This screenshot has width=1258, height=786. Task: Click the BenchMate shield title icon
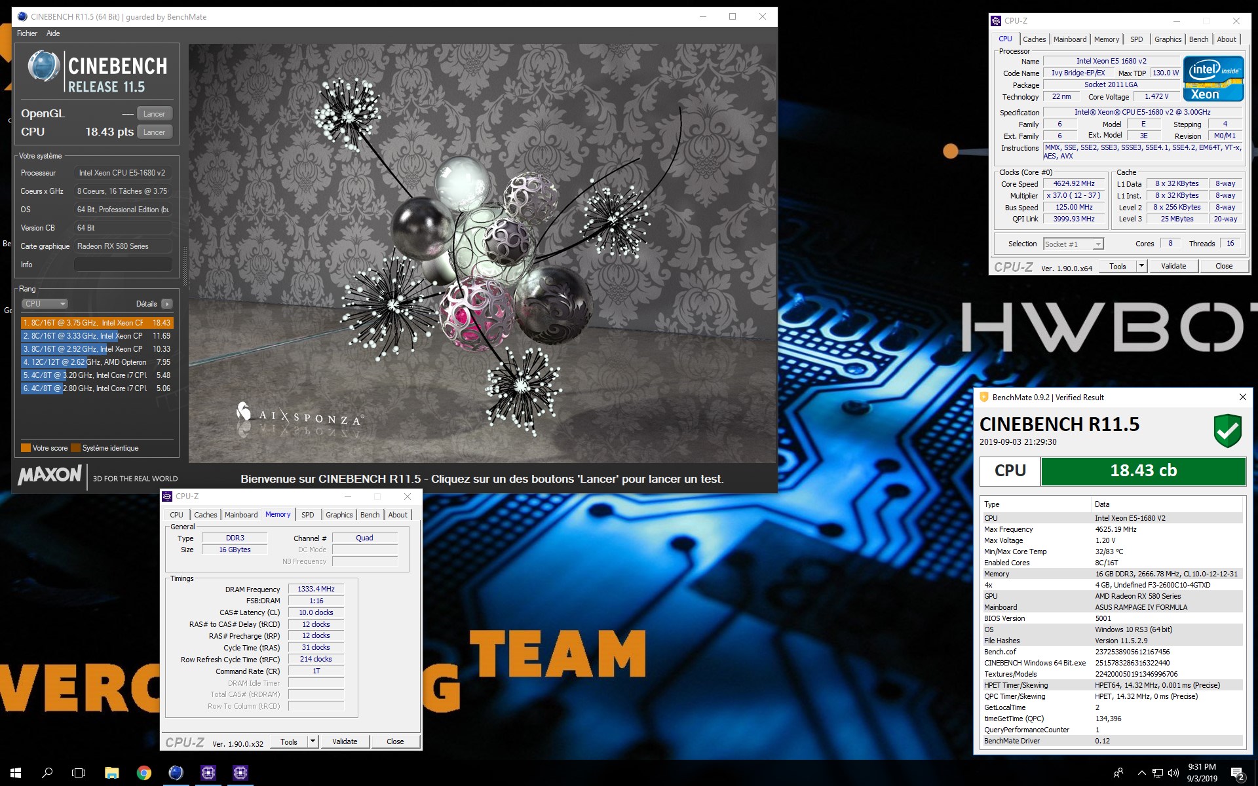[x=984, y=398]
